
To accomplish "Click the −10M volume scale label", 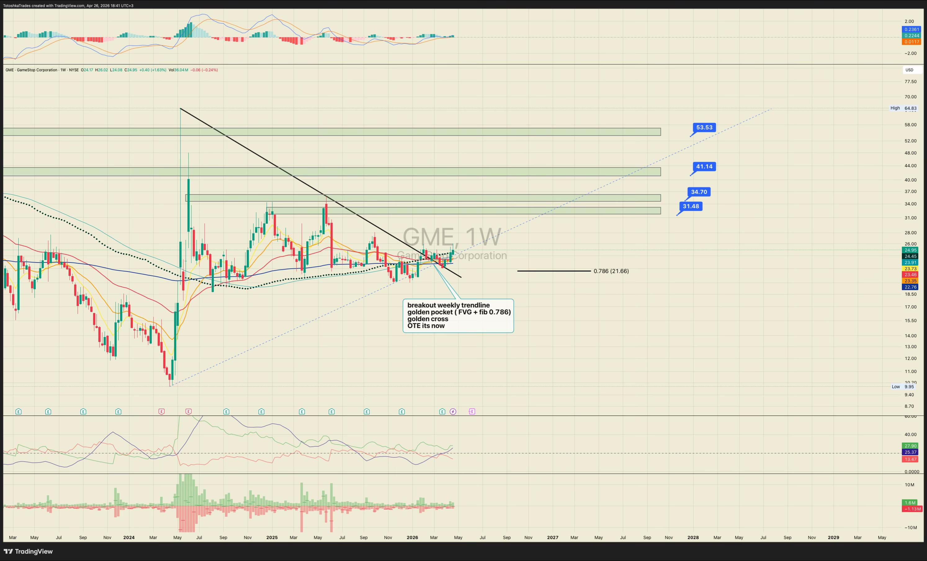I will tap(911, 527).
